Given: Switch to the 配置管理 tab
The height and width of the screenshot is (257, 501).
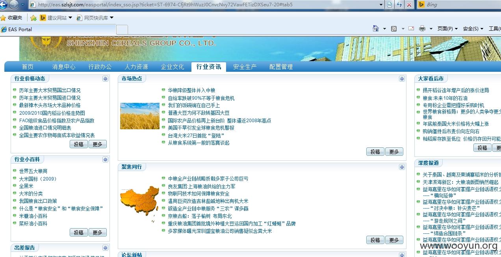Looking at the screenshot, I should [x=281, y=67].
